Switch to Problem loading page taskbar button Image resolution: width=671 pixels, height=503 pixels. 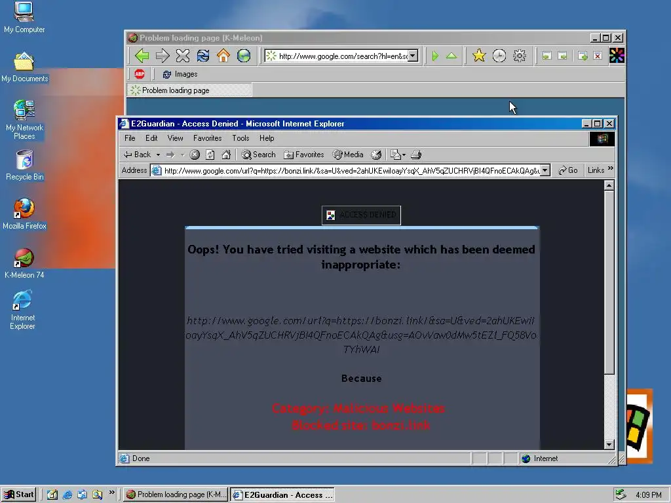[x=176, y=494]
